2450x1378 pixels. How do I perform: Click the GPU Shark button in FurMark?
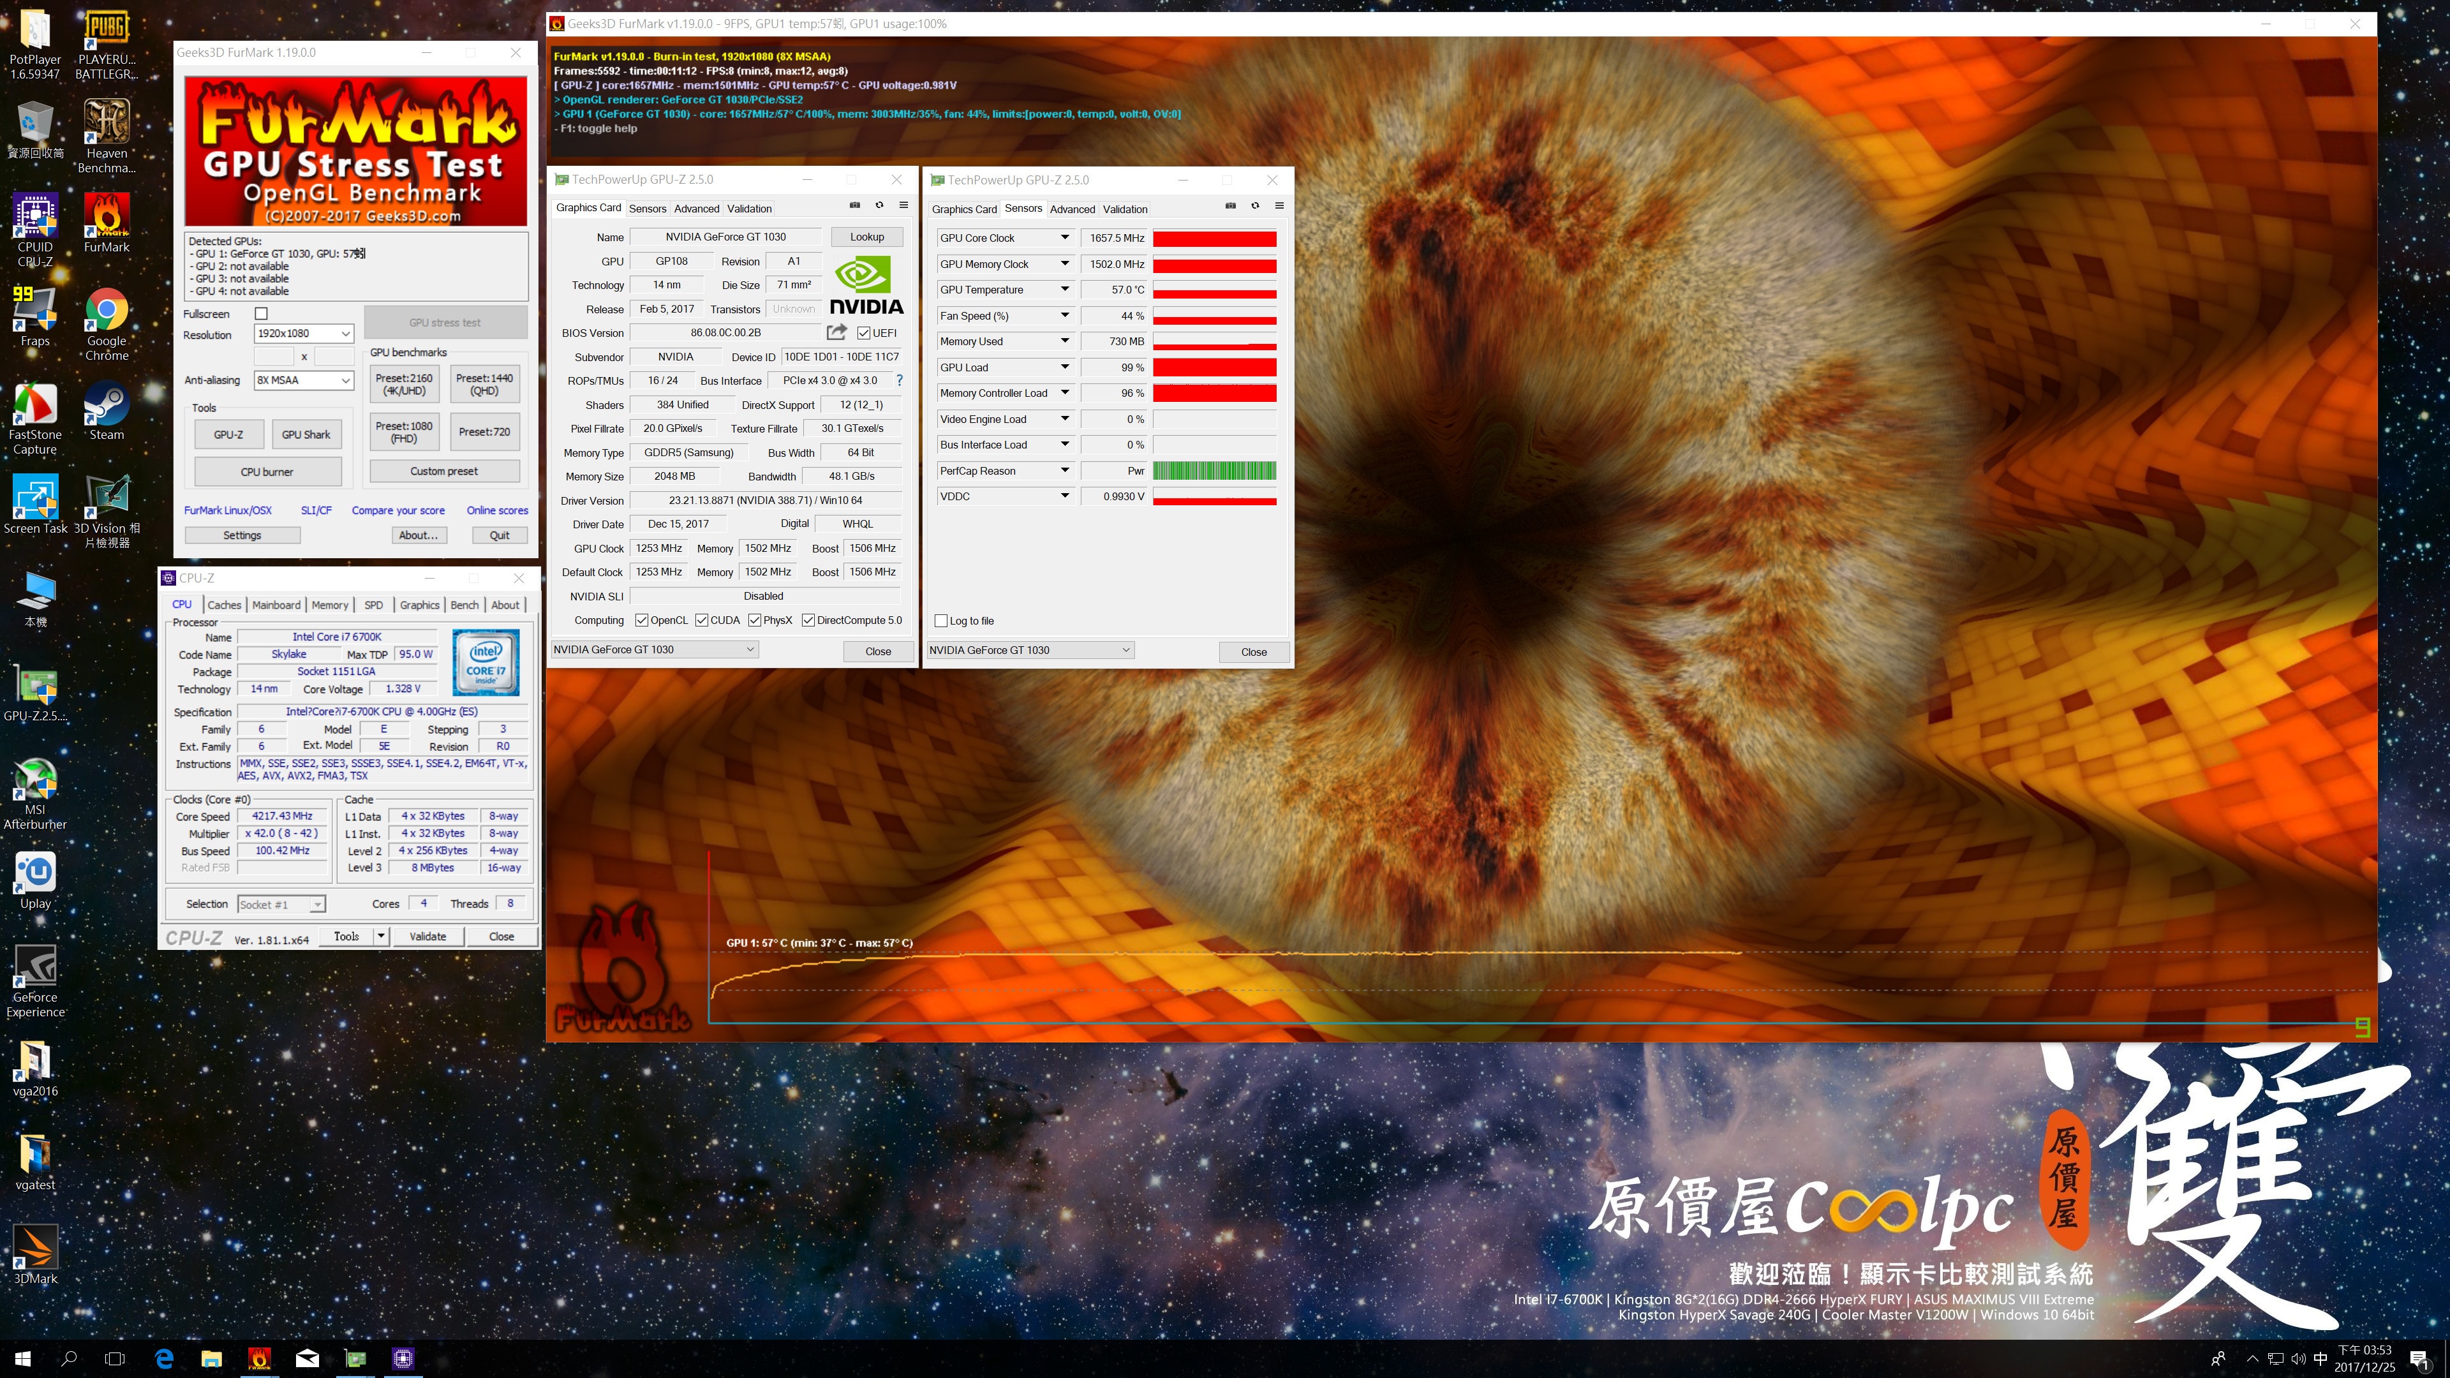pyautogui.click(x=306, y=434)
